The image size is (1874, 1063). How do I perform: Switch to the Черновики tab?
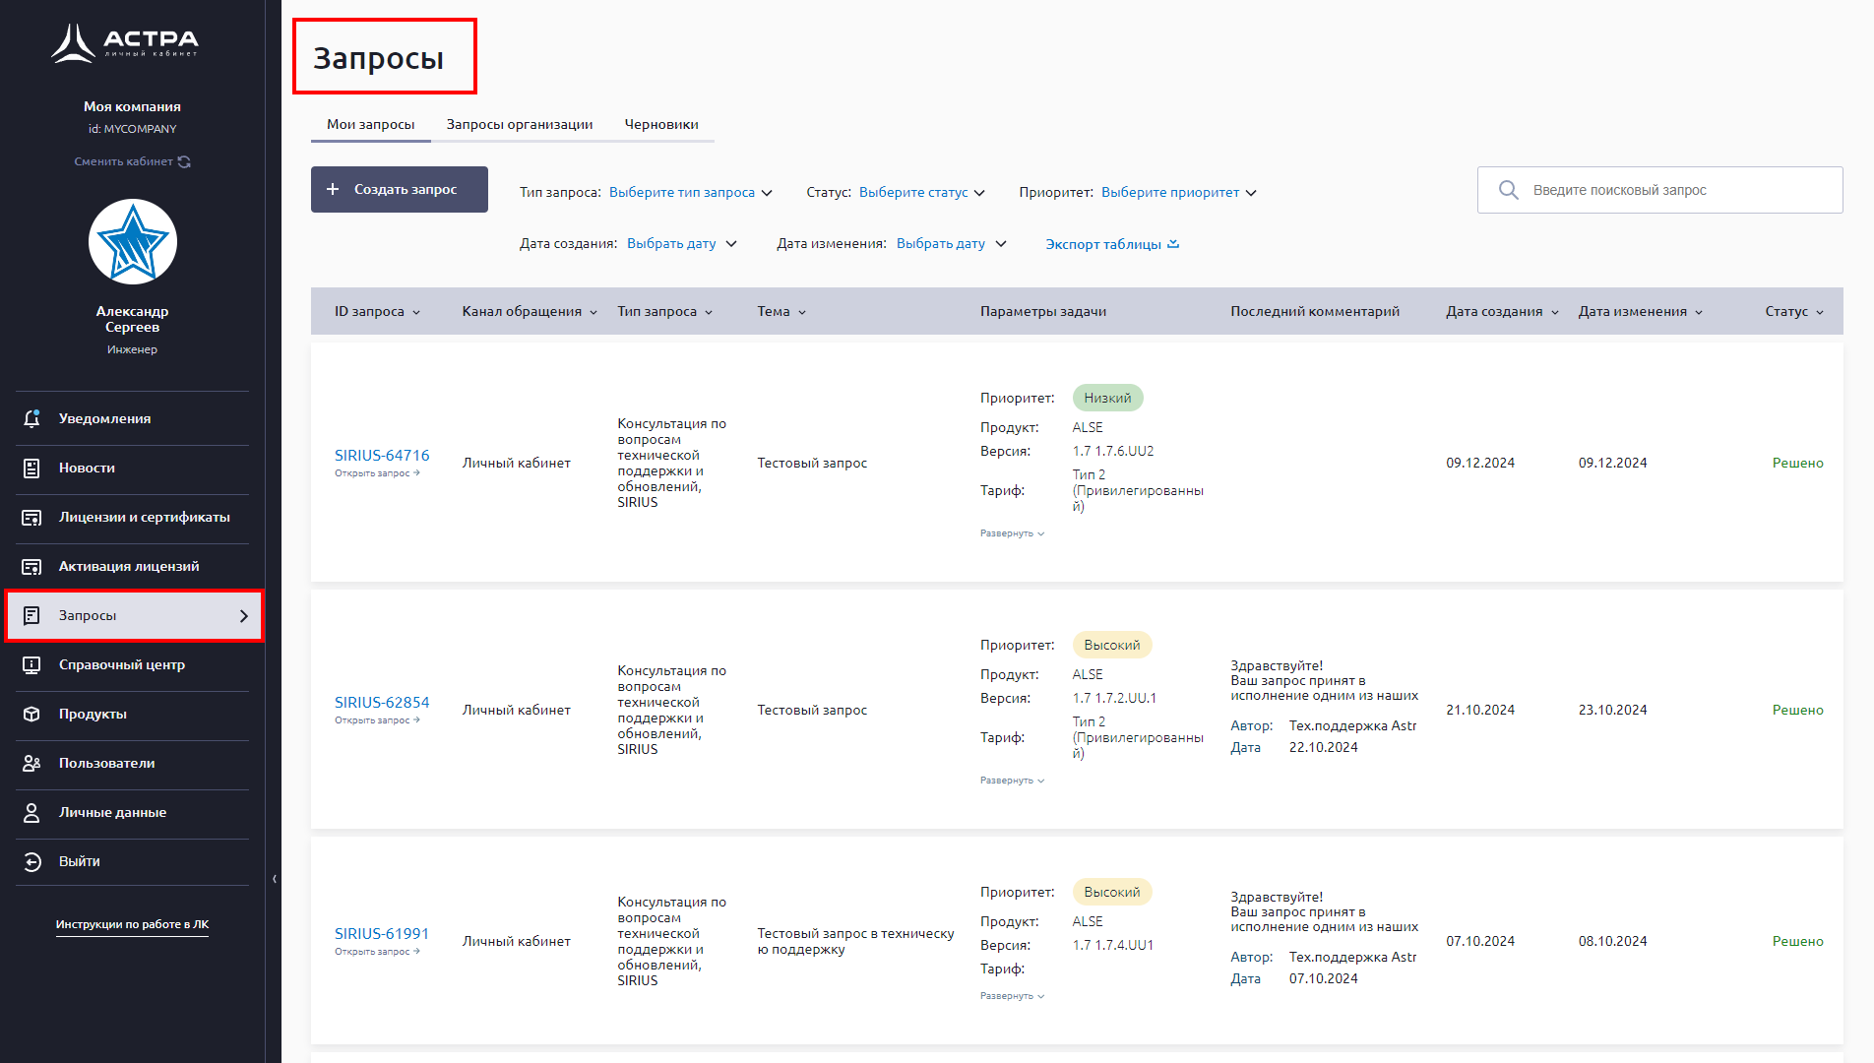(x=660, y=124)
